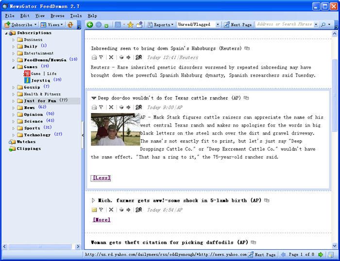Collapse the Deep doo-doo article triangle
Image resolution: width=340 pixels, height=261 pixels.
pos(94,98)
